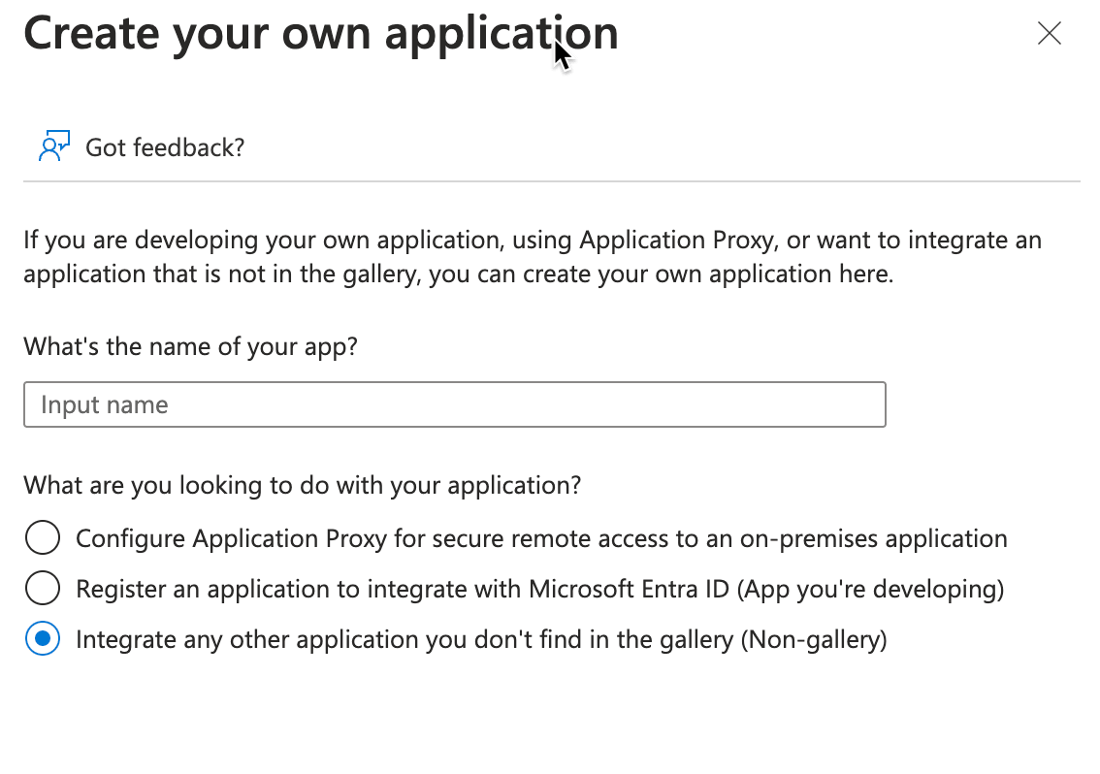
Task: Click the Input name placeholder text
Action: 102,404
